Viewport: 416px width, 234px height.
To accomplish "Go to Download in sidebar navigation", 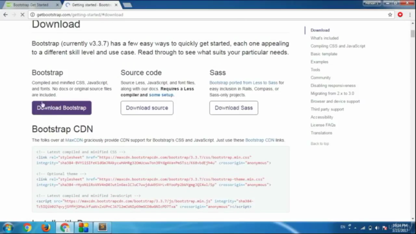I will pyautogui.click(x=320, y=30).
